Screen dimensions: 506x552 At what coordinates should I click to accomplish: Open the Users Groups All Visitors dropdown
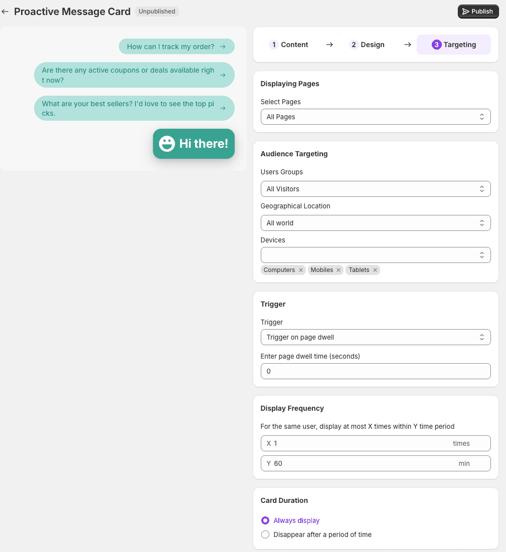pyautogui.click(x=376, y=189)
